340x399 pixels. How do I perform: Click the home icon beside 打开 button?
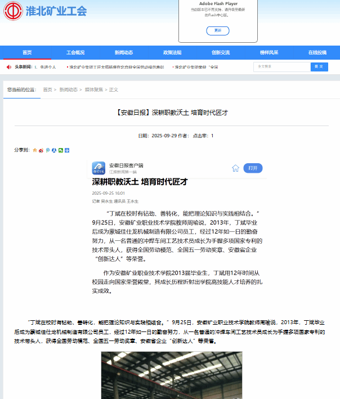(x=235, y=168)
